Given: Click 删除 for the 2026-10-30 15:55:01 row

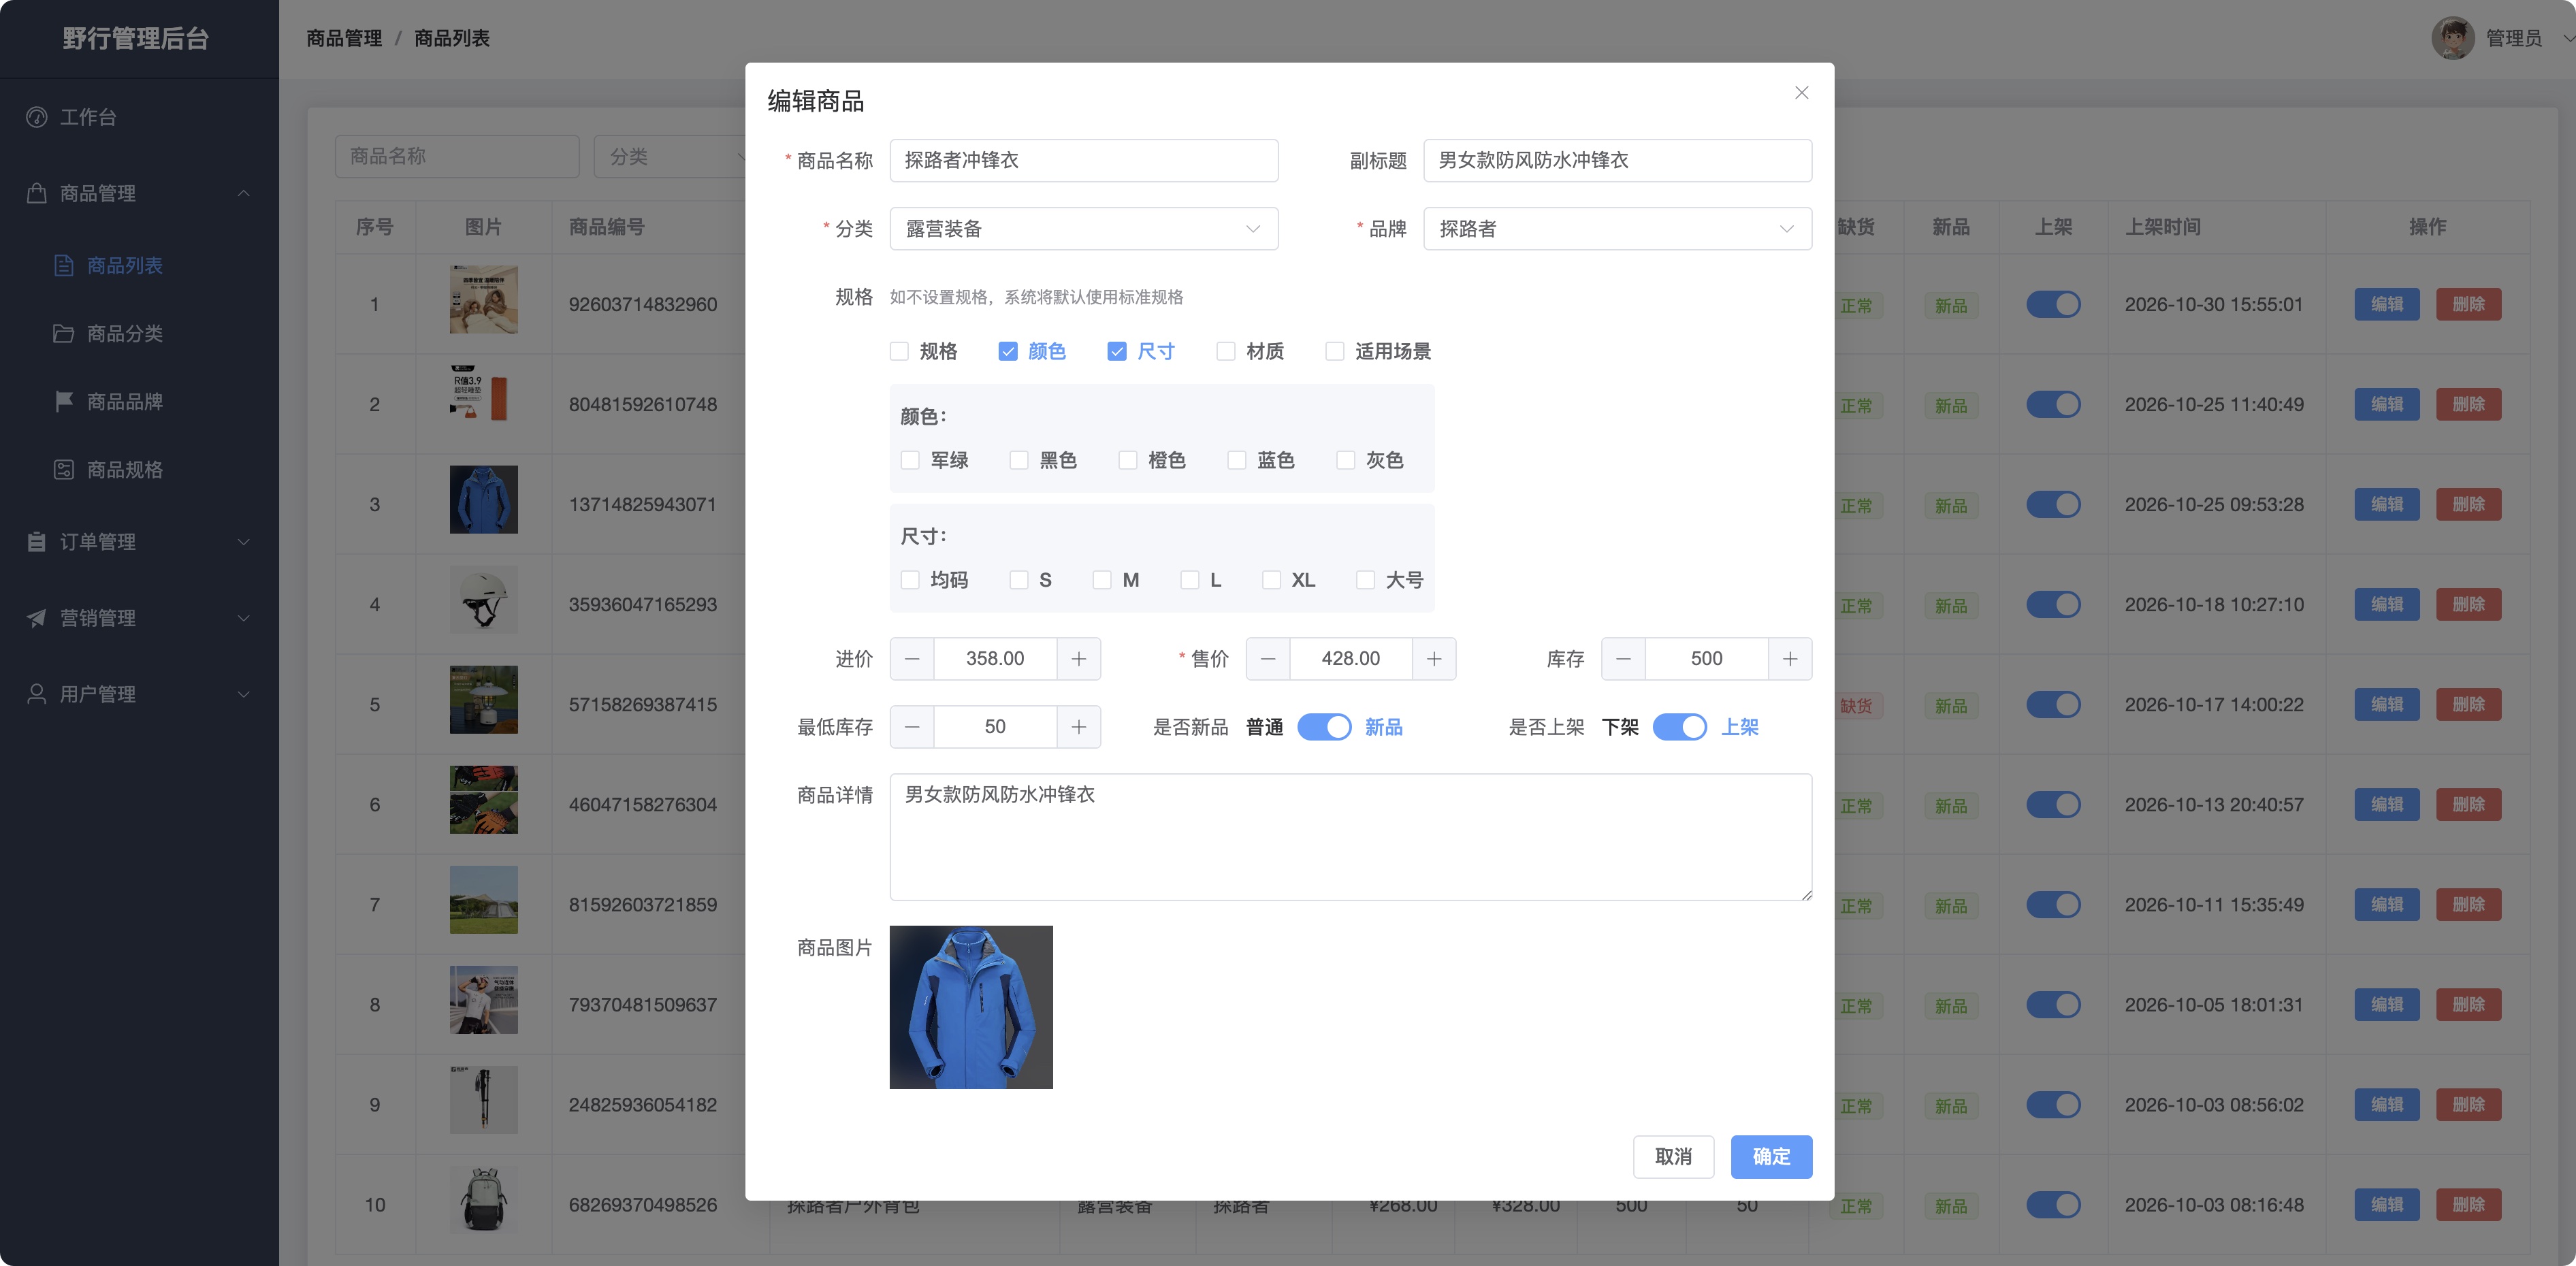Looking at the screenshot, I should (x=2468, y=304).
